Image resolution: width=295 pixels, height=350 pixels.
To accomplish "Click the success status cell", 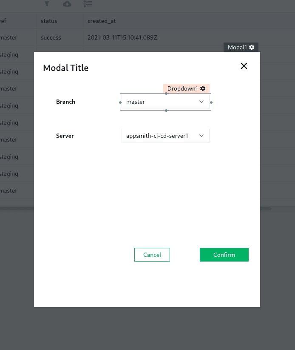I will coord(51,37).
